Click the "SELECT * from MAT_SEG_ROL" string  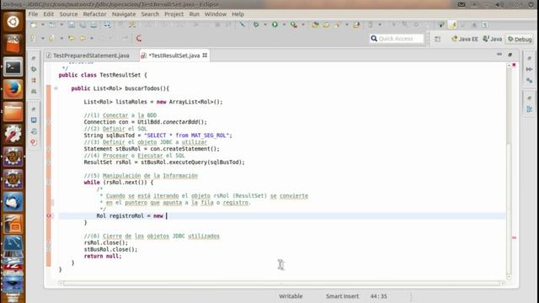(x=187, y=136)
